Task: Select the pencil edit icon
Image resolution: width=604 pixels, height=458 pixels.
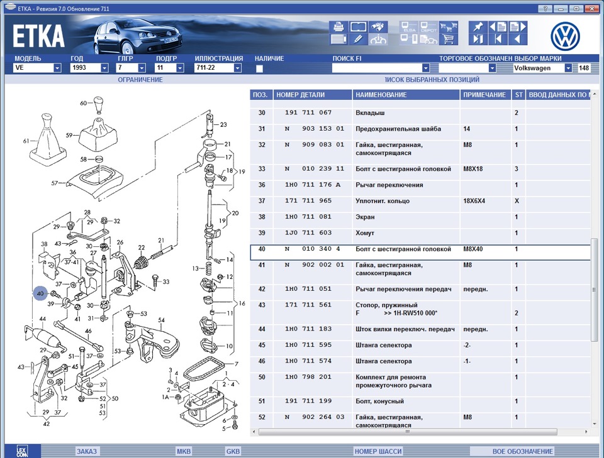Action: pos(358,39)
